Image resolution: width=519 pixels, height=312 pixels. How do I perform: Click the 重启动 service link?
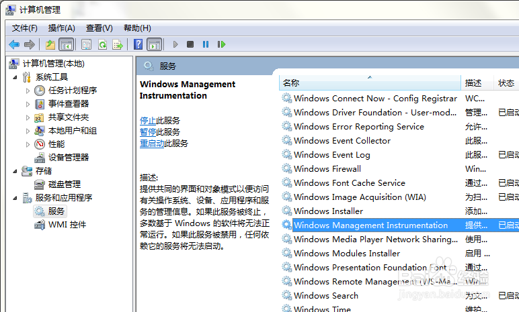click(152, 144)
